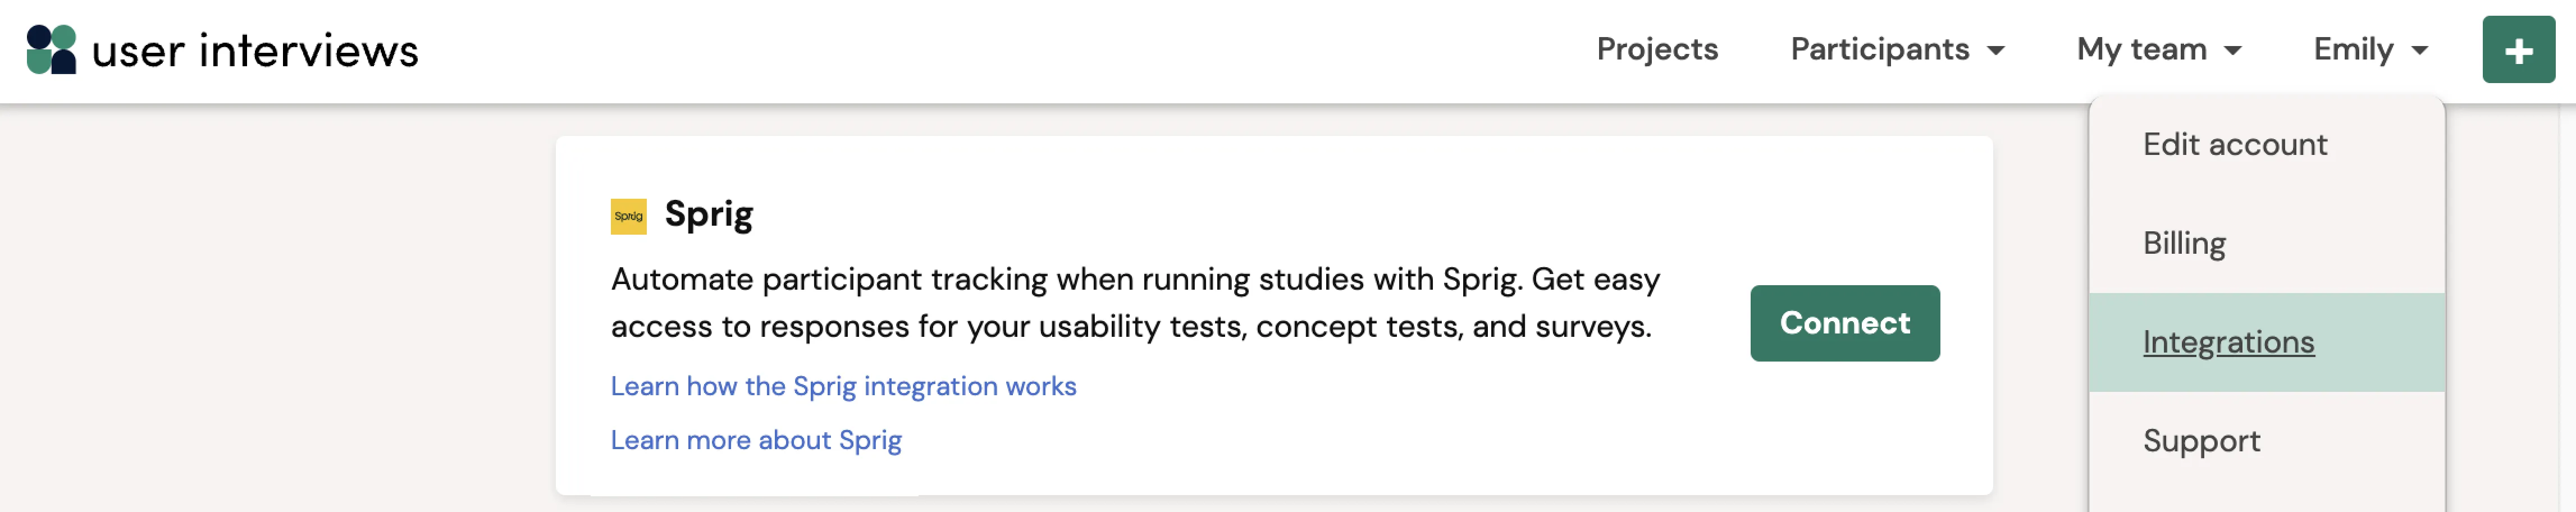Select Edit account from the menu
This screenshot has width=2576, height=512.
(x=2234, y=144)
